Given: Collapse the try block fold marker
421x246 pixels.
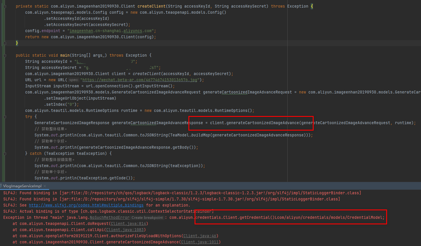Looking at the screenshot, I should tap(5, 117).
